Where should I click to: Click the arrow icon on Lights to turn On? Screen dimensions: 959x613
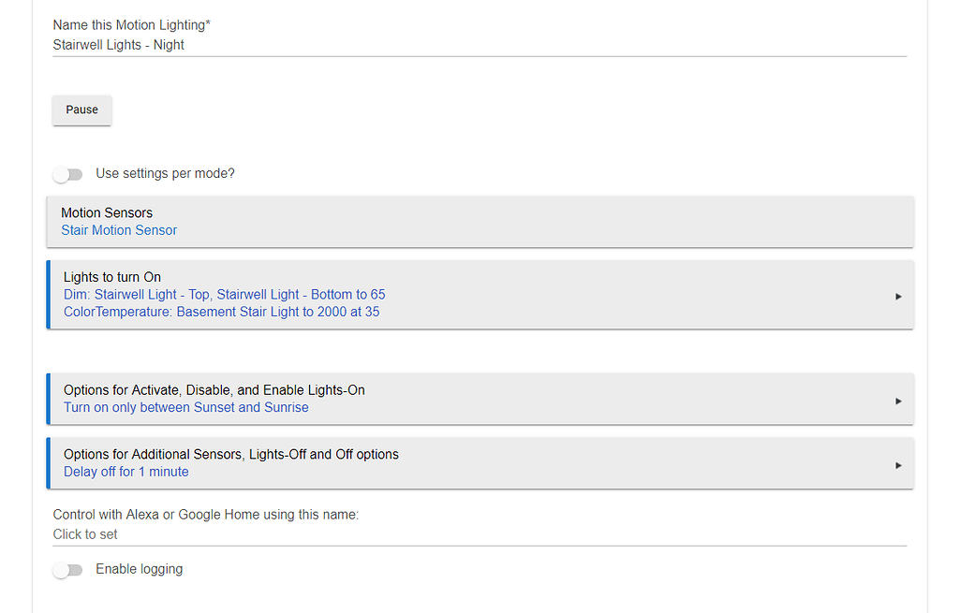(898, 296)
